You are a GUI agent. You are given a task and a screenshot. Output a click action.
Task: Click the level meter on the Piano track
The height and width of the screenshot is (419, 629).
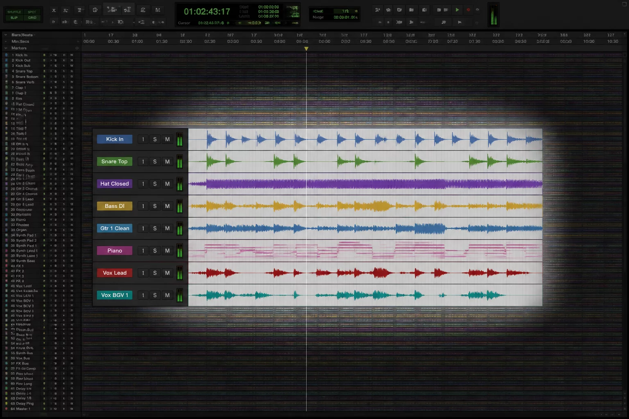click(x=180, y=251)
